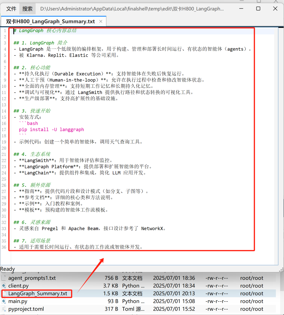Maximize the editor window
This screenshot has width=284, height=315.
pos(258,9)
